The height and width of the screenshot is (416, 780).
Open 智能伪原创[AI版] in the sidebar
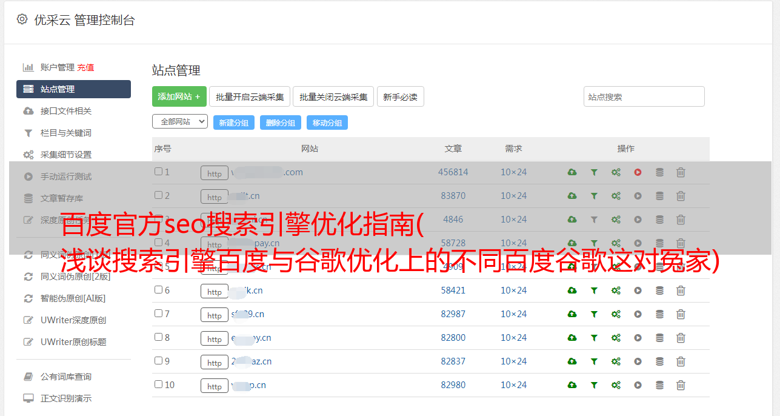tap(73, 298)
